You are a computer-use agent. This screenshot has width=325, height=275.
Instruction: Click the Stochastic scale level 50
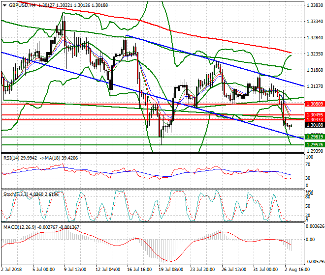[308, 206]
